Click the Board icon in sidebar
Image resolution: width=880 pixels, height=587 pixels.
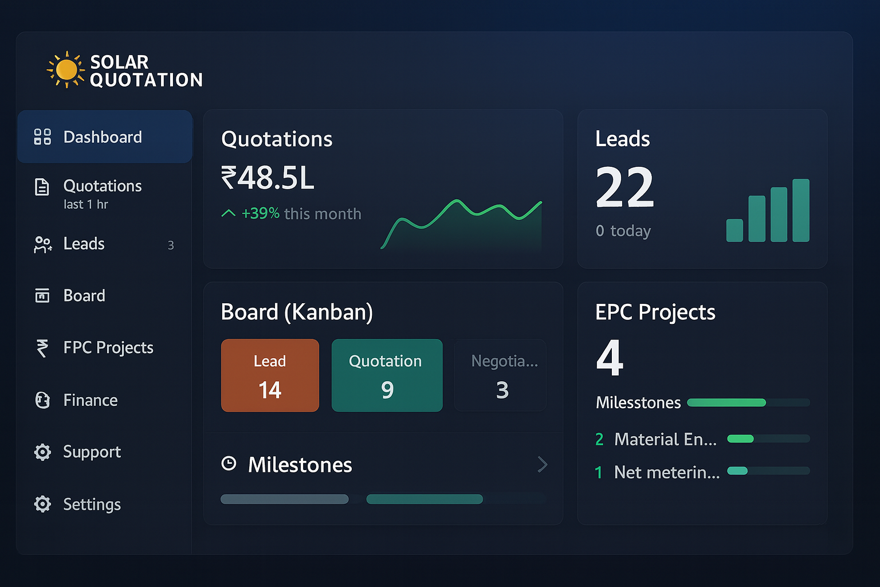42,295
